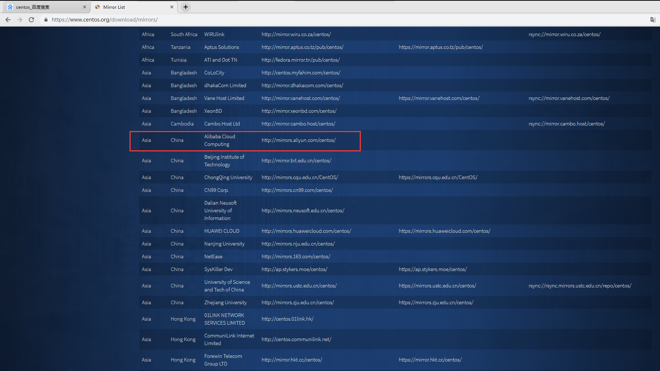Open http://centos.myfahim.com/centos/ link
660x371 pixels.
301,73
